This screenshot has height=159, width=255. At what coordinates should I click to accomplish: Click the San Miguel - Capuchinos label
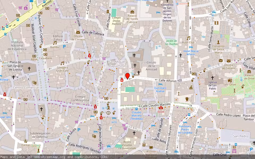117,64
